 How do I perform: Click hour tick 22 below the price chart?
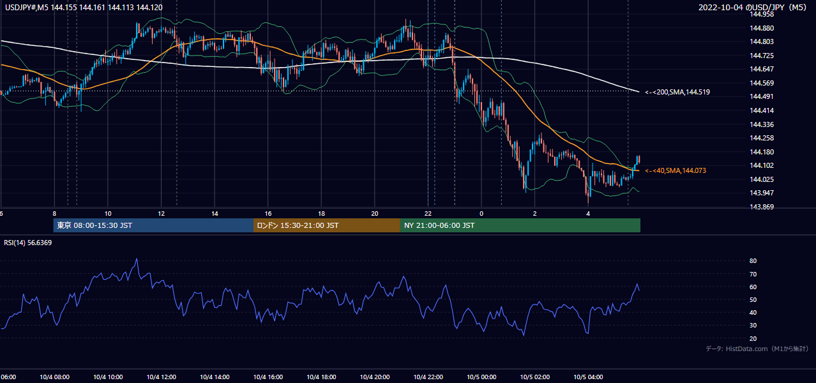428,213
